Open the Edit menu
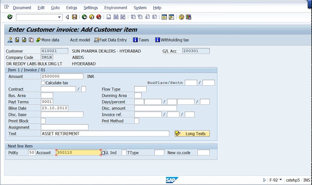Viewport: 312px width, 185px height. (41, 8)
